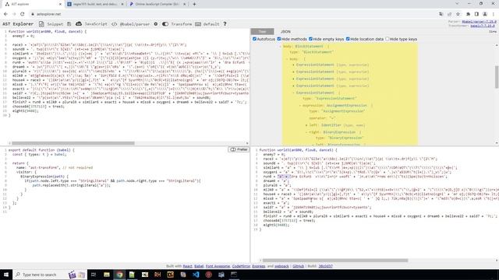Toggle the Transform switch

point(165,24)
